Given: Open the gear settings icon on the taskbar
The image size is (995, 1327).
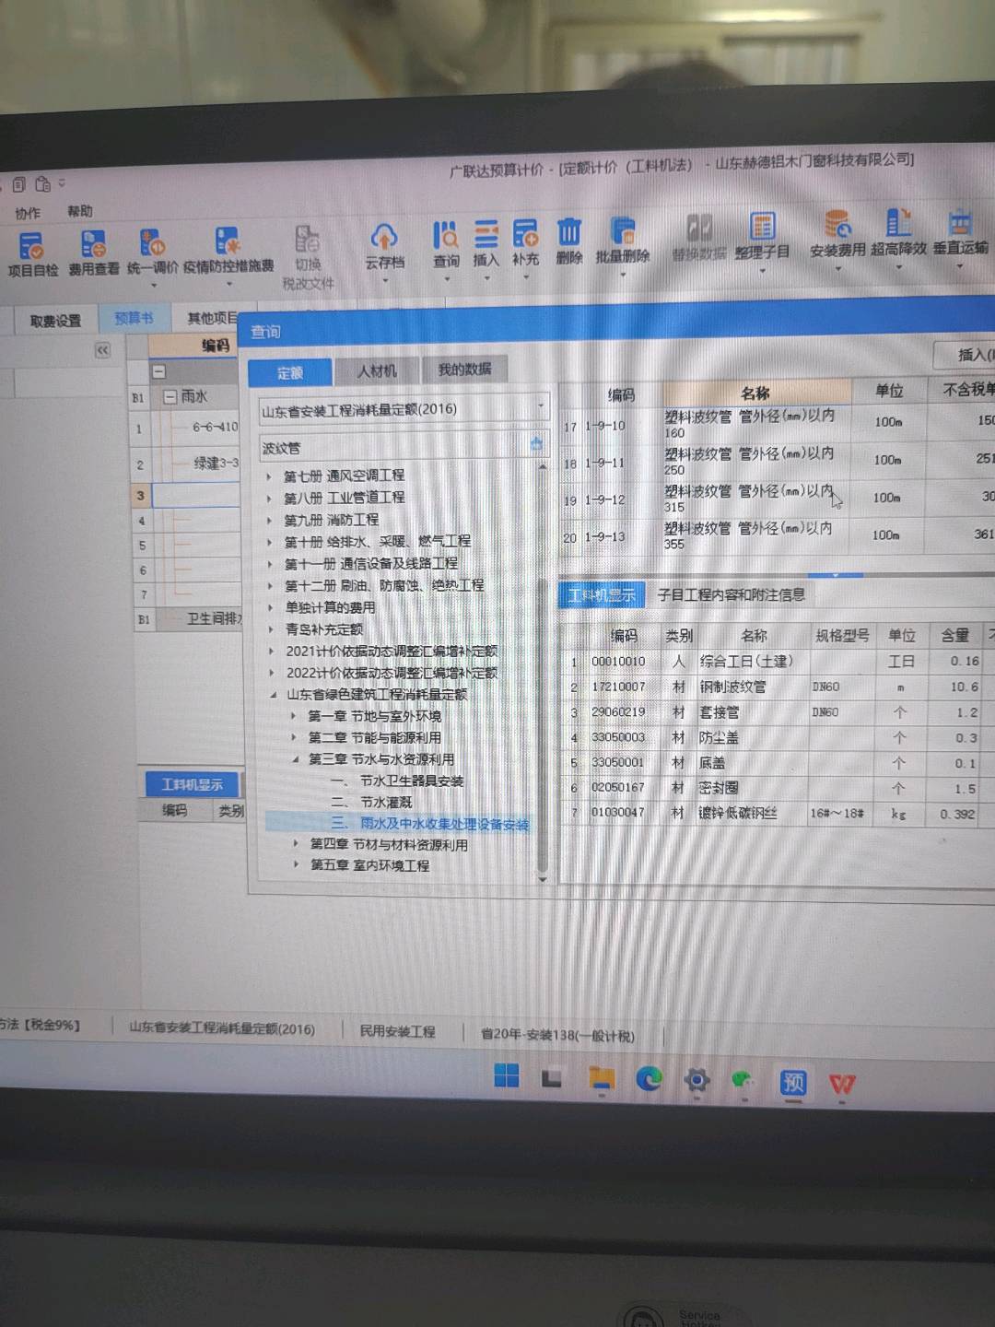Looking at the screenshot, I should (697, 1079).
